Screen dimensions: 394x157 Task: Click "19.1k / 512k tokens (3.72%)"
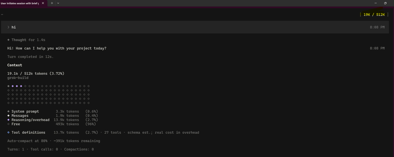(36, 73)
